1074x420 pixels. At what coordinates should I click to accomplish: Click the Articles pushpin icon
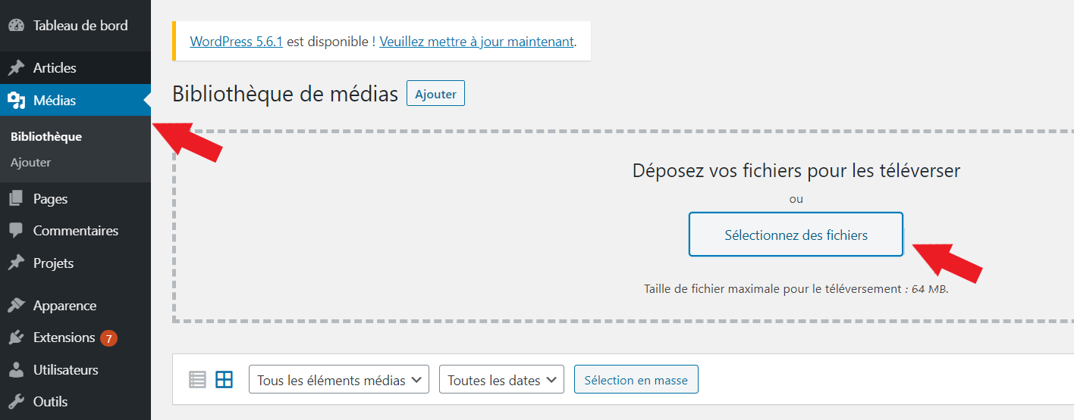coord(16,68)
